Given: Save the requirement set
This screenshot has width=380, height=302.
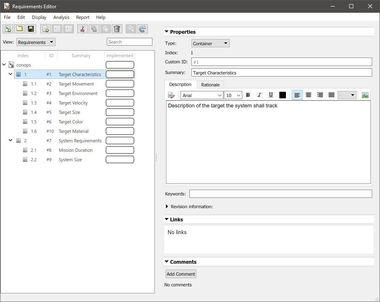Looking at the screenshot, I should coord(31,29).
